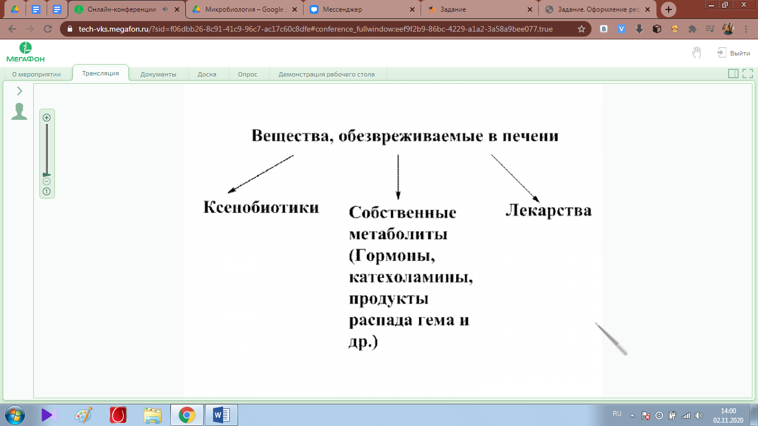Expand the left participants sidebar chevron
This screenshot has height=426, width=758.
tap(19, 91)
